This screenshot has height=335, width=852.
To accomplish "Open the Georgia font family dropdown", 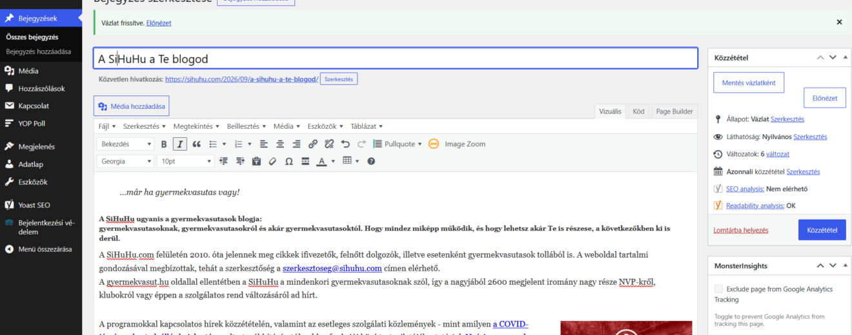I will (x=126, y=161).
